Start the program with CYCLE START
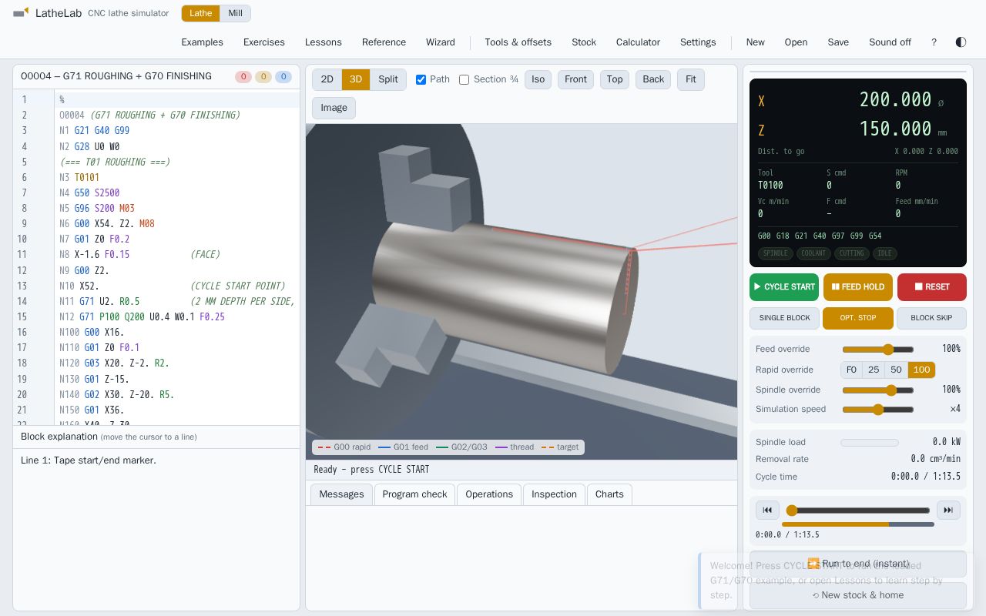The image size is (986, 616). 784,286
